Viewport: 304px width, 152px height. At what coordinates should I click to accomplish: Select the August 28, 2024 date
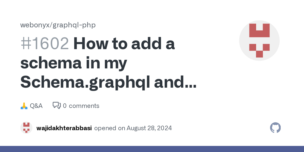149,128
